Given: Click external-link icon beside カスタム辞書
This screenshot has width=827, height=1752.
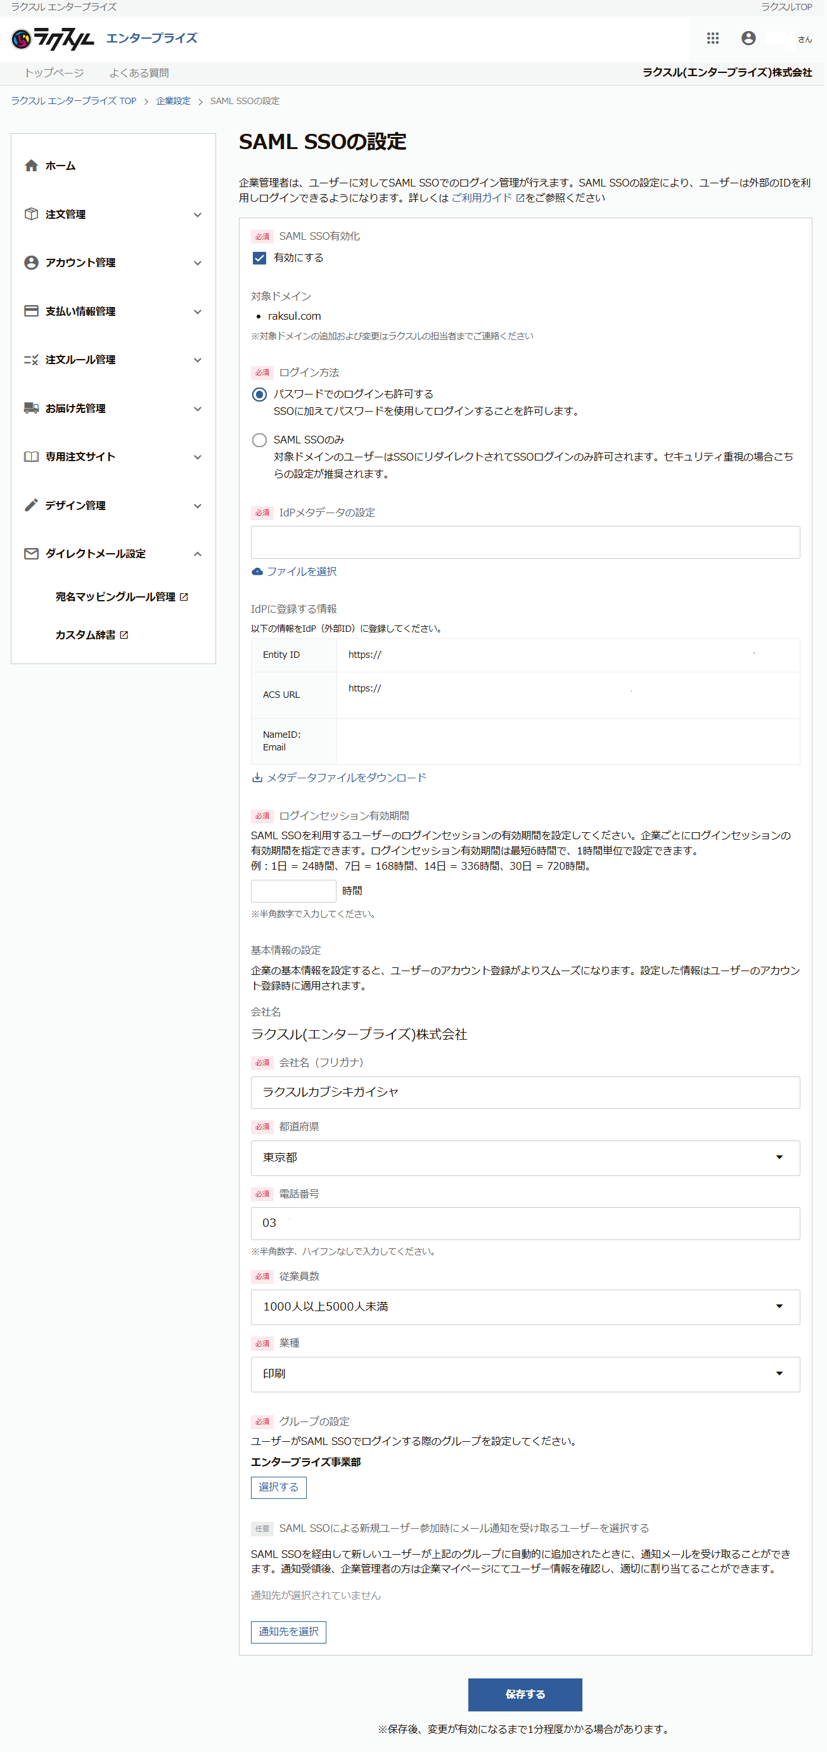Looking at the screenshot, I should click(124, 634).
